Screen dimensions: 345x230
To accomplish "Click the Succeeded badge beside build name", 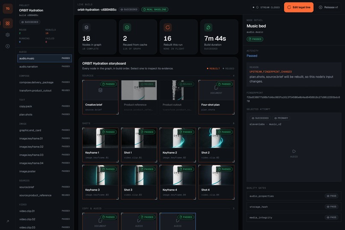I will pos(129,9).
